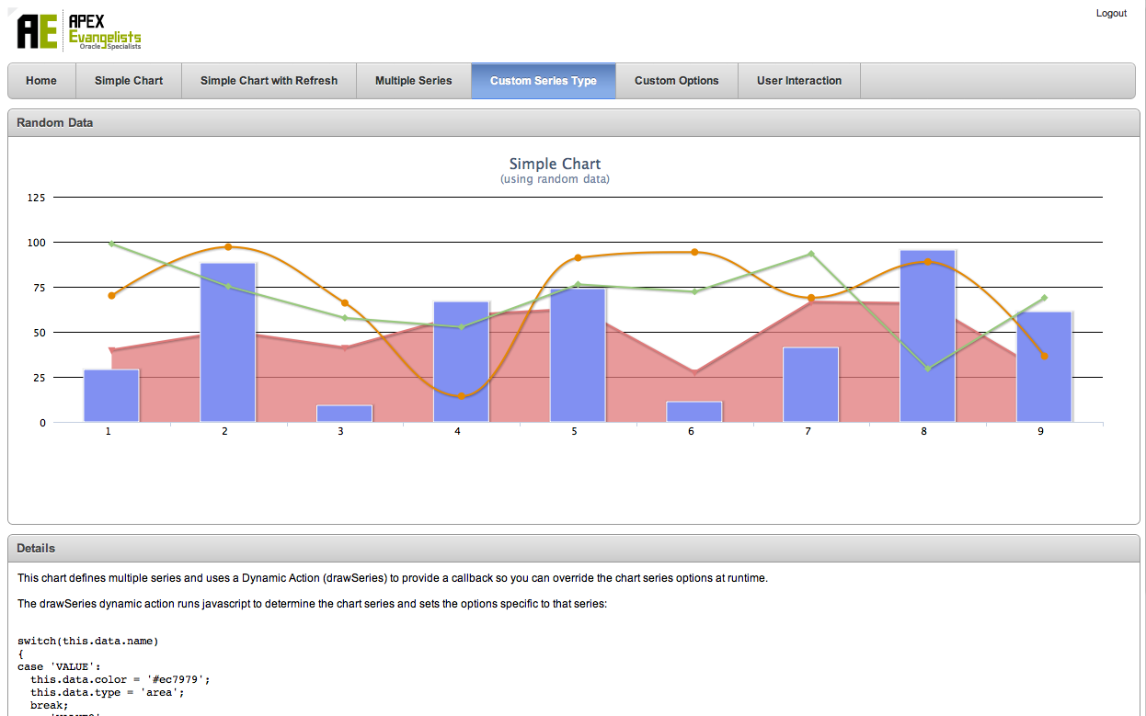Switch to Simple Chart with Refresh

(268, 81)
